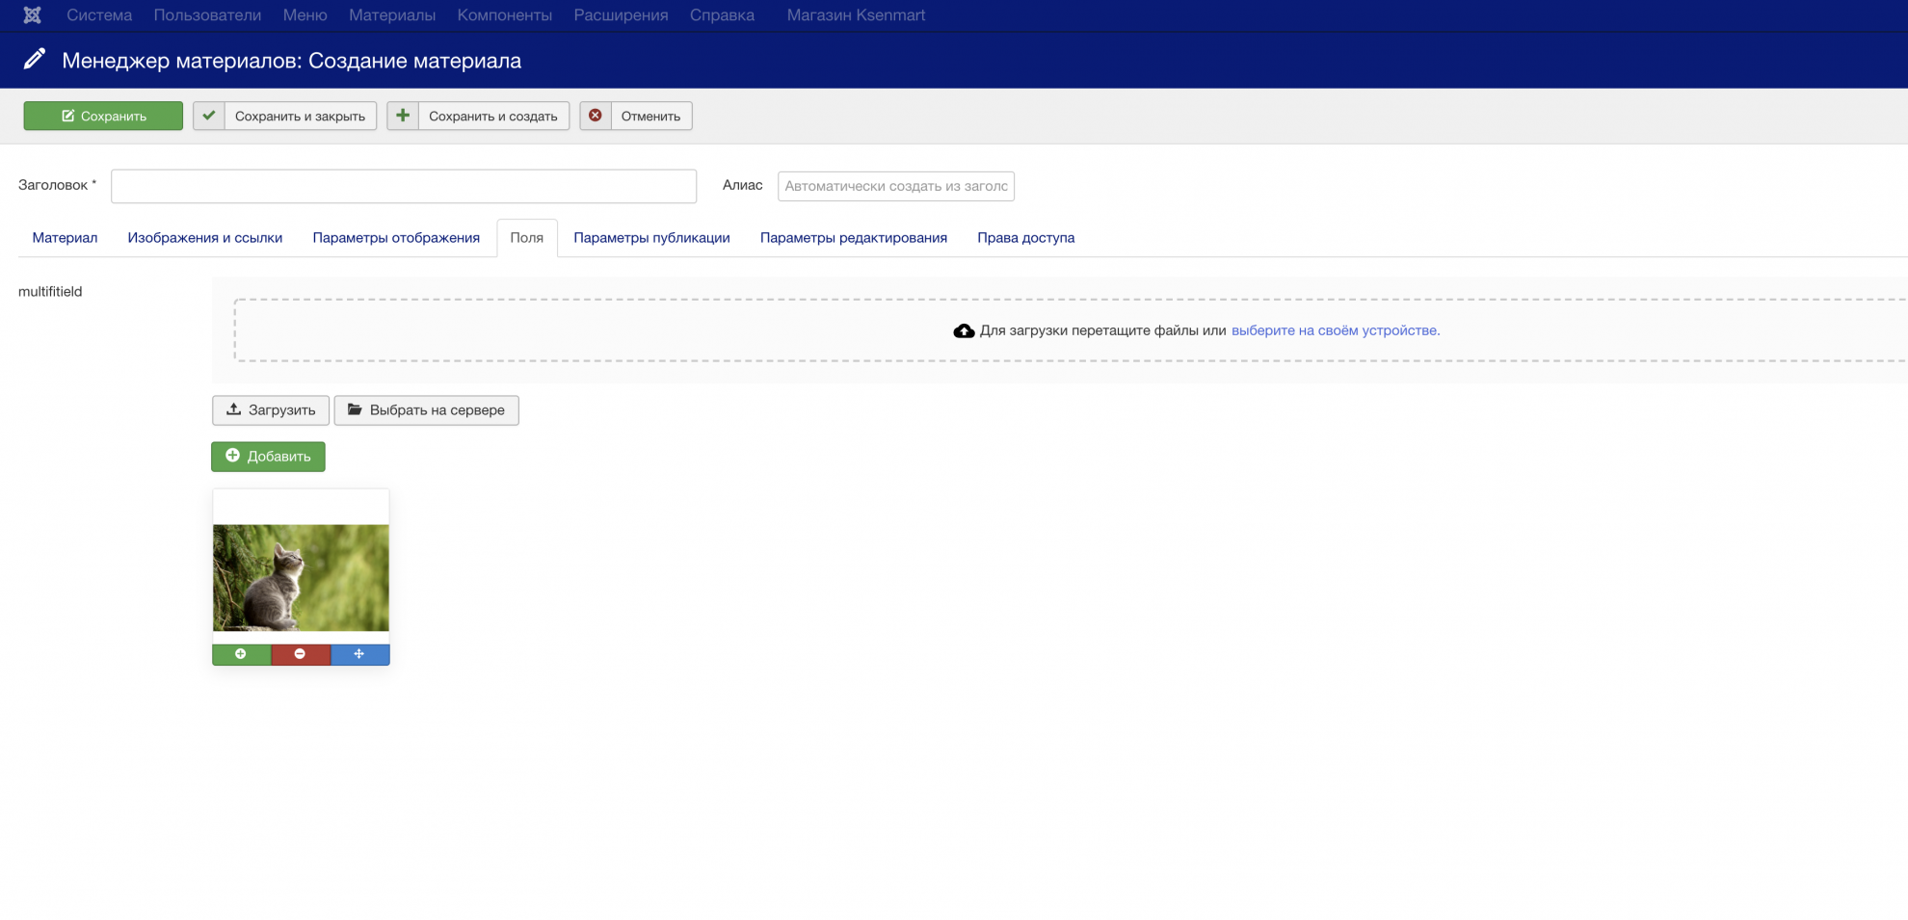The image size is (1908, 920).
Task: Click green plus icon under cat image
Action: [x=241, y=654]
